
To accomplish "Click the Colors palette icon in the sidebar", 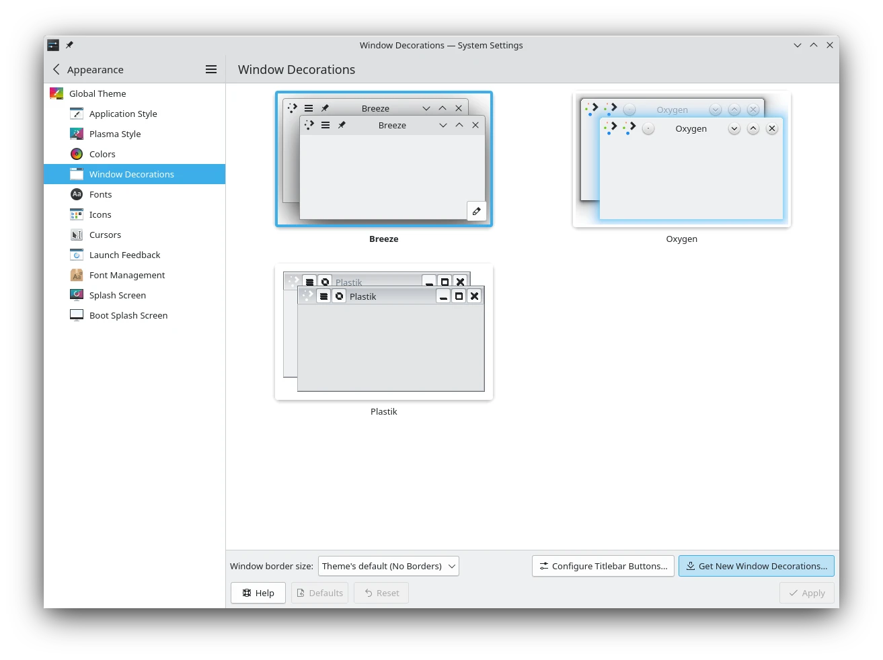I will [x=76, y=154].
